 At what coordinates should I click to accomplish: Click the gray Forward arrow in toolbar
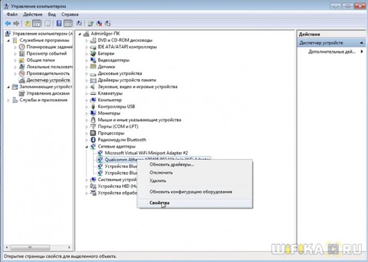click(16, 24)
